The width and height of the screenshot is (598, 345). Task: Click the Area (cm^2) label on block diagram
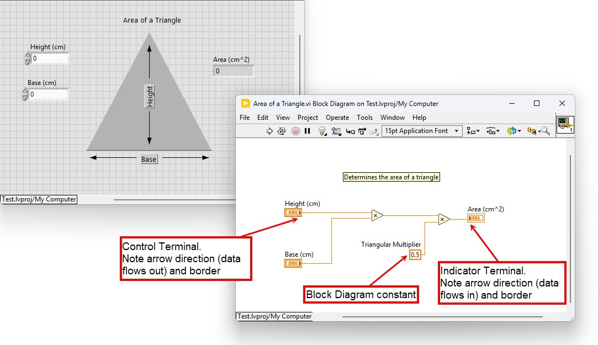485,209
